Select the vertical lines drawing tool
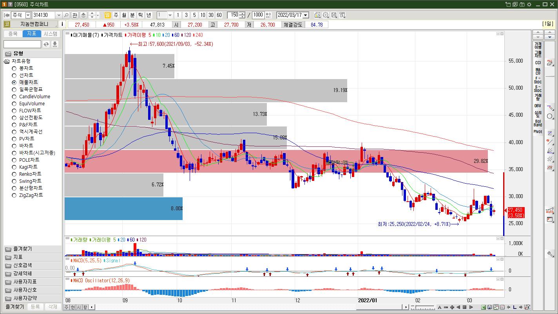The width and height of the screenshot is (558, 314). [x=550, y=168]
